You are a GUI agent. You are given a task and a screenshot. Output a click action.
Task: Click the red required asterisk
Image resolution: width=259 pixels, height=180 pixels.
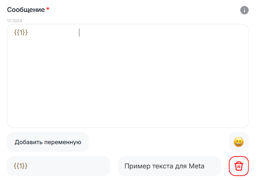click(48, 9)
